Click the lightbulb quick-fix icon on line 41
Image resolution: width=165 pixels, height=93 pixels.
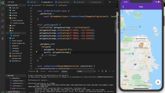37,52
